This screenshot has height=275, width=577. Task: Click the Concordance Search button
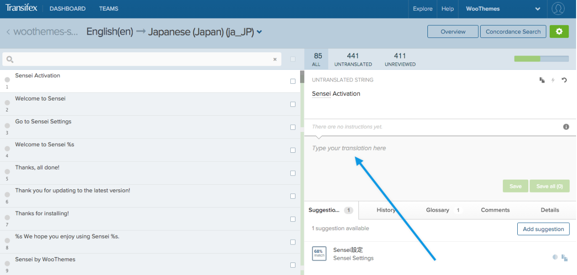coord(513,31)
